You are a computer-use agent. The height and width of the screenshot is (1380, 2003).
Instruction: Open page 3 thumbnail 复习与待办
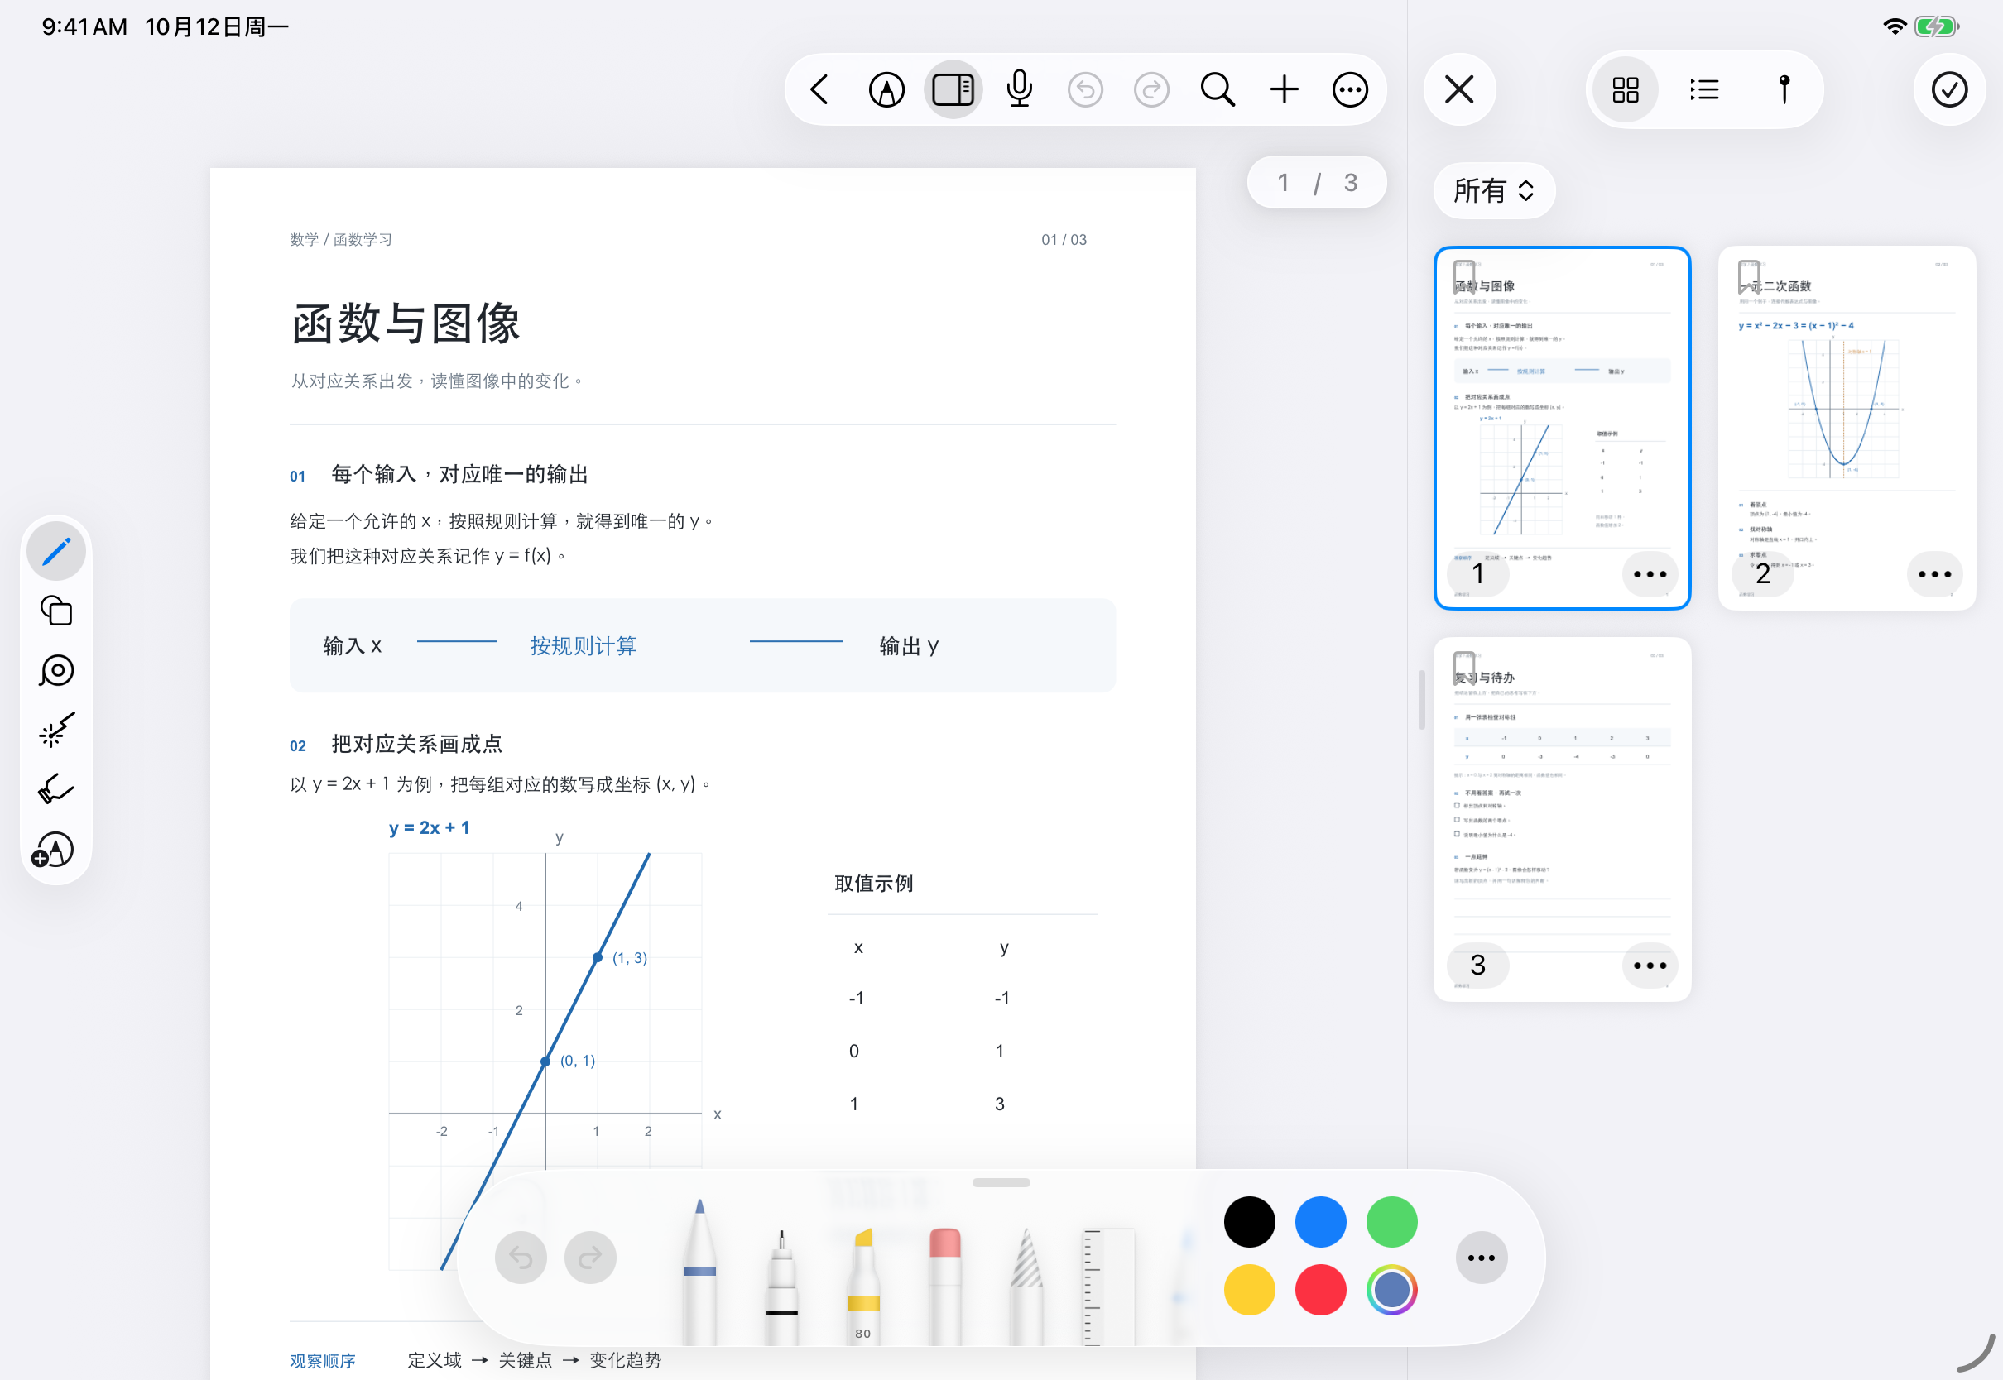coord(1562,819)
